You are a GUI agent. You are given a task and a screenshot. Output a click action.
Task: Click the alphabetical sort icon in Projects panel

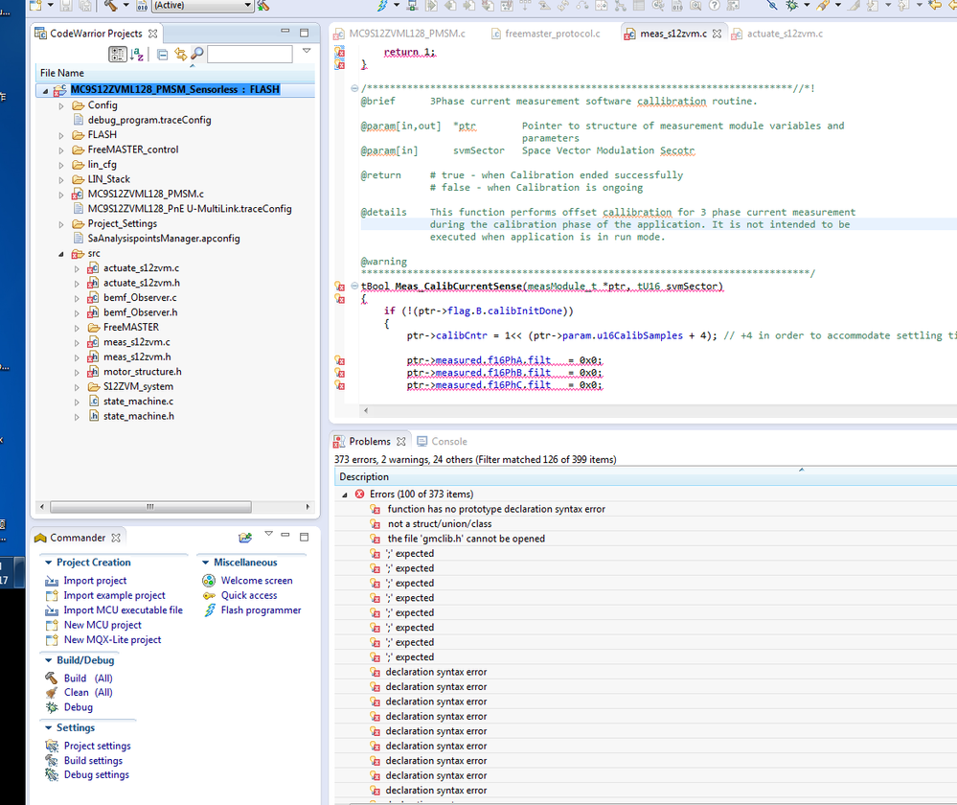click(x=137, y=55)
